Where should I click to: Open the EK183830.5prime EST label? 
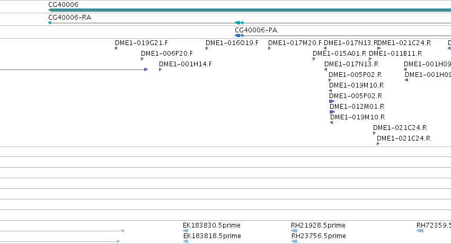[x=211, y=225]
